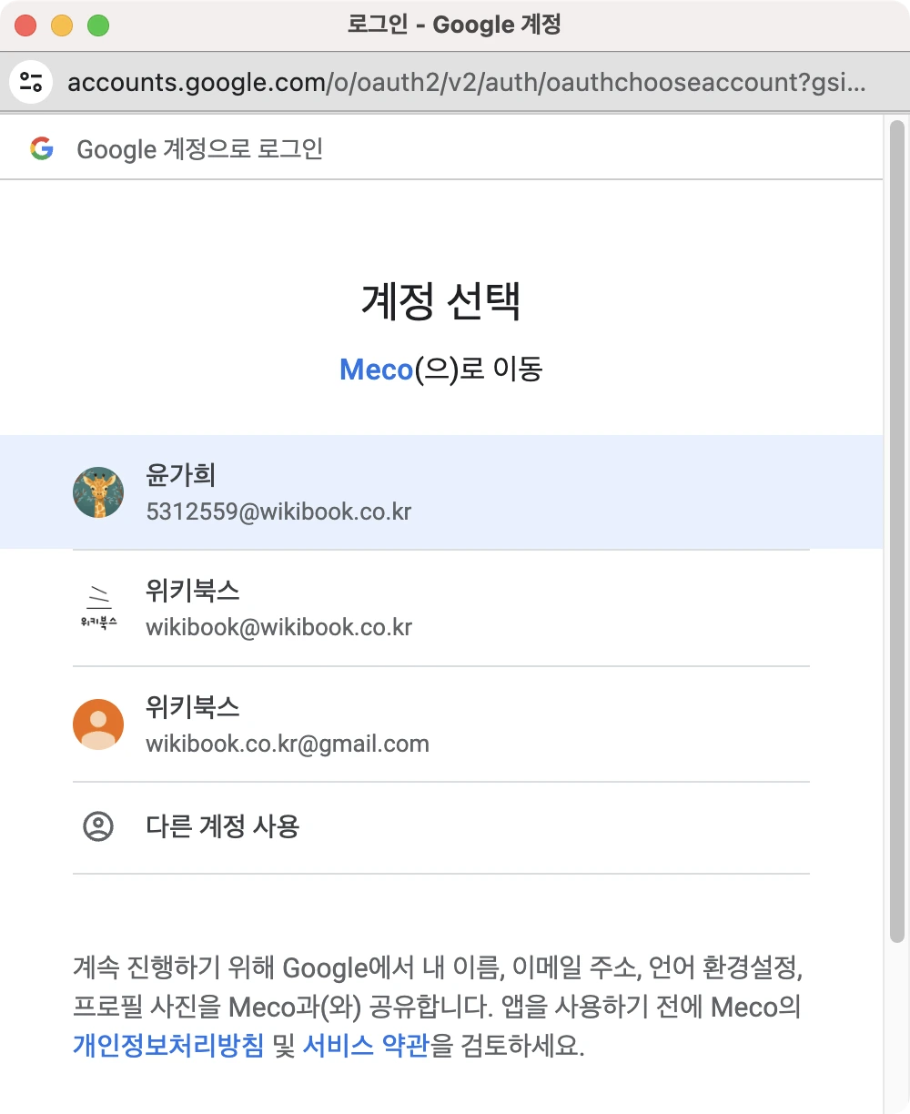Screen dimensions: 910x1114
Task: Click the yellow minimize window button
Action: [x=62, y=25]
